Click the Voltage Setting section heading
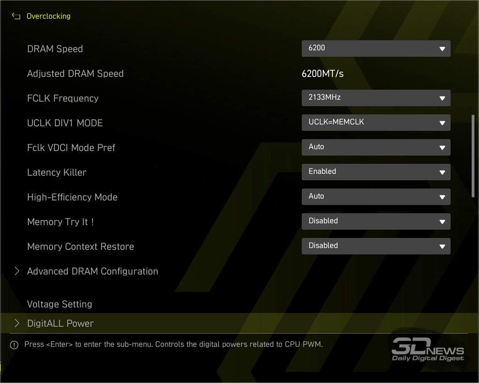 [x=60, y=304]
